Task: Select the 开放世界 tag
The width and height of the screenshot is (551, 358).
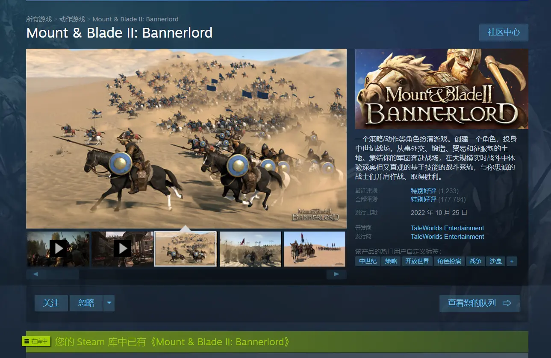Action: [417, 261]
